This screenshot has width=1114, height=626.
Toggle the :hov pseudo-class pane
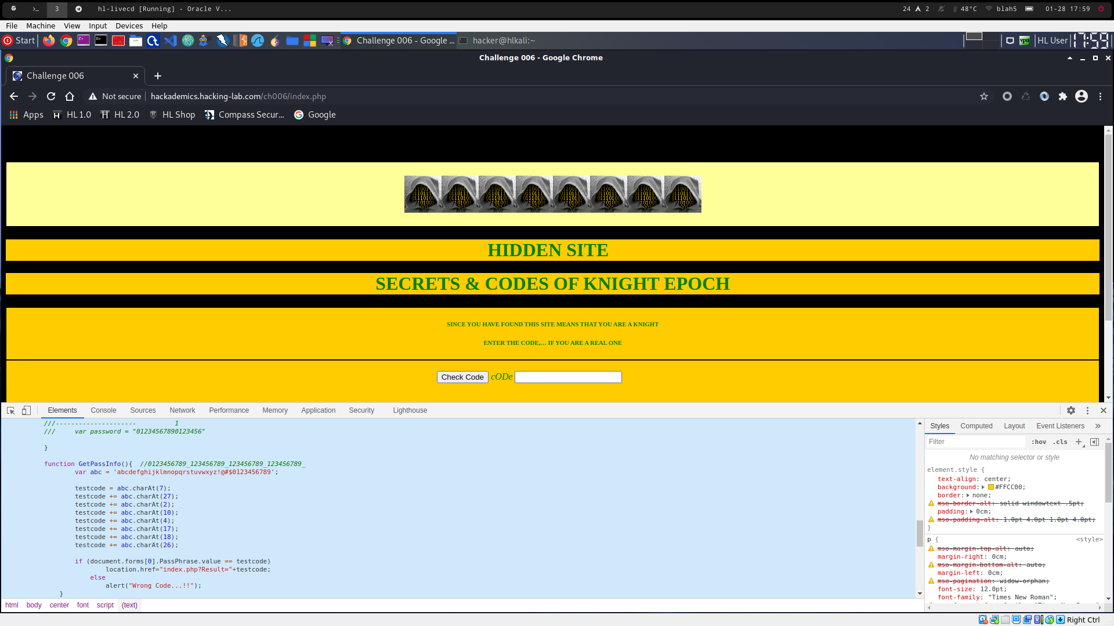pyautogui.click(x=1039, y=442)
